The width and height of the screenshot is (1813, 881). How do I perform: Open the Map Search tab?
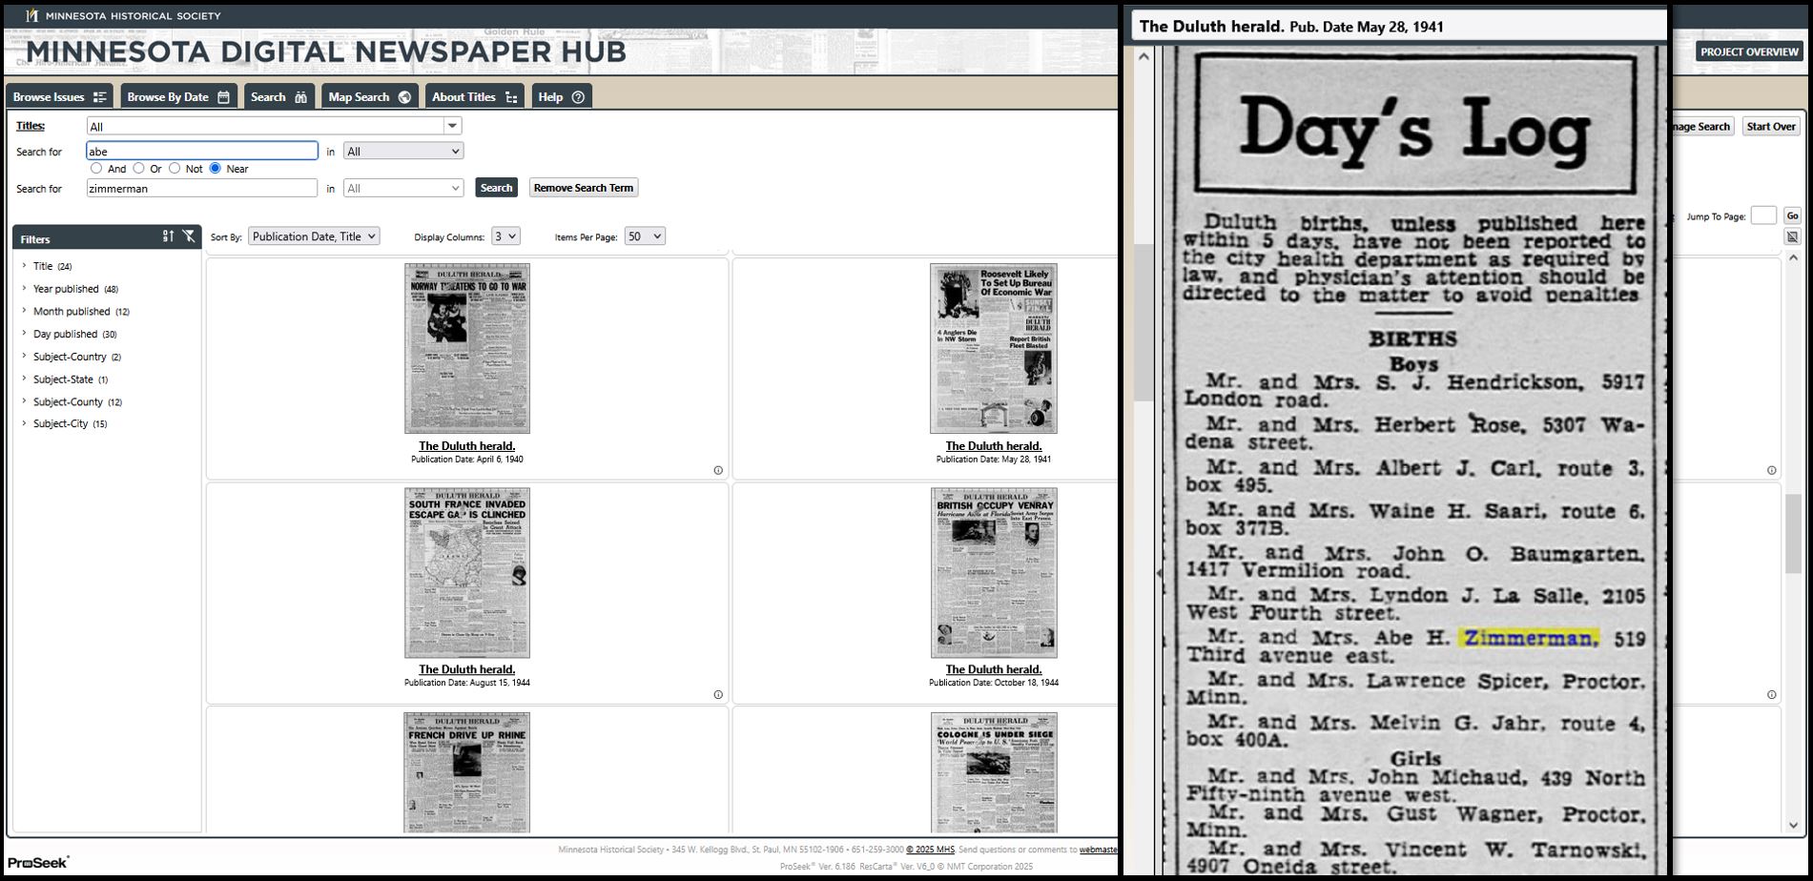(x=369, y=97)
